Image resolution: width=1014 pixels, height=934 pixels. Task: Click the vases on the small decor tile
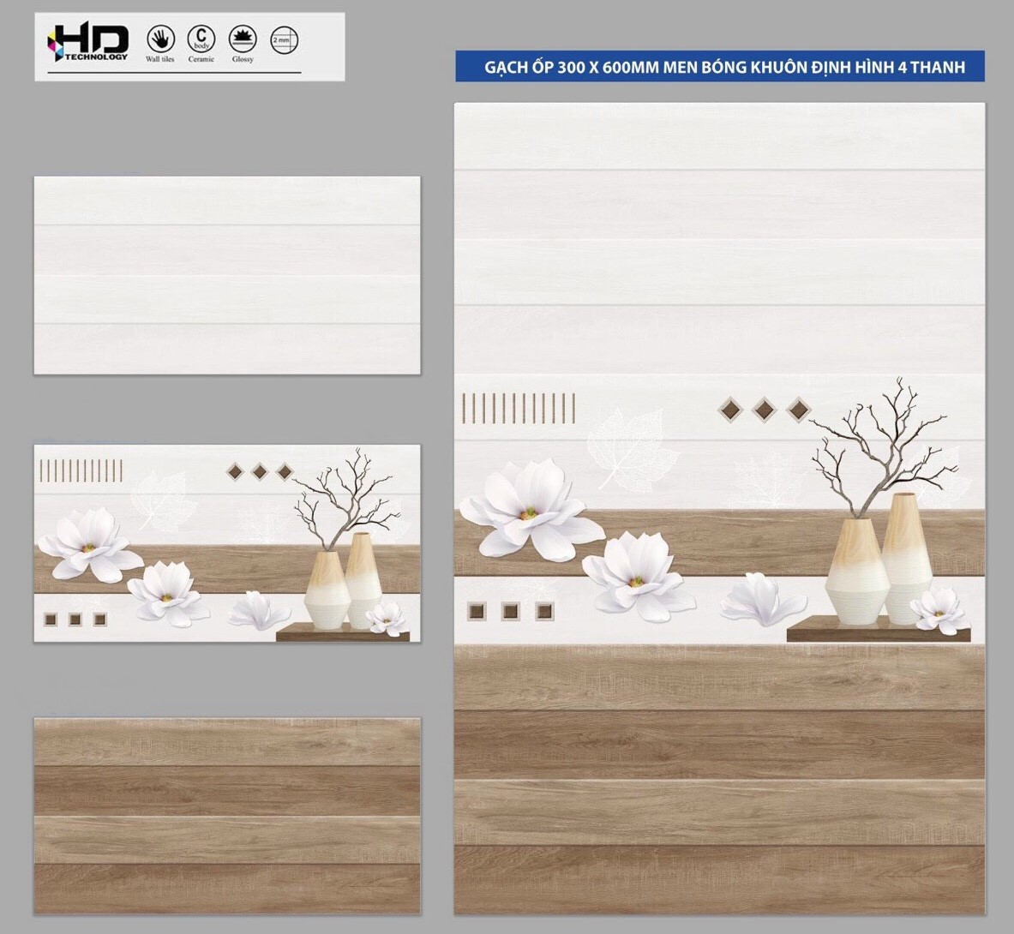point(343,581)
